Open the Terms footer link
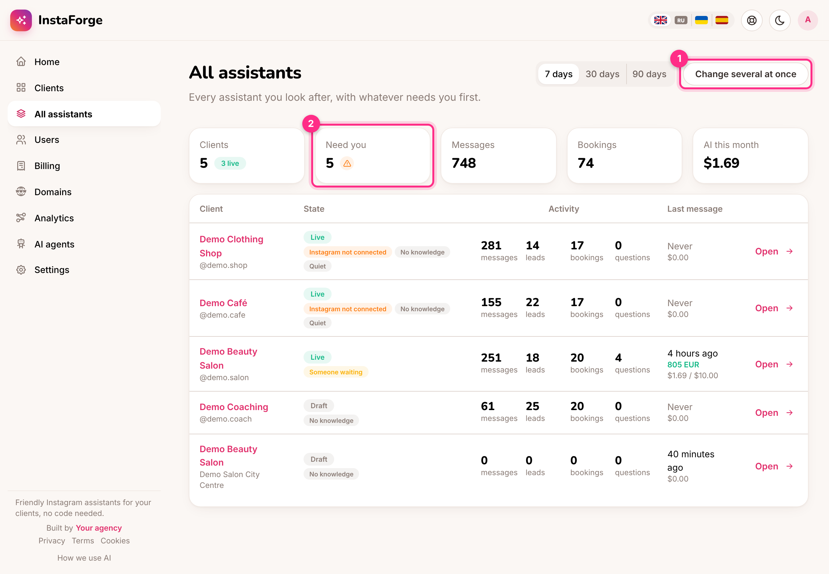Screen dimensions: 829x574 tap(83, 541)
